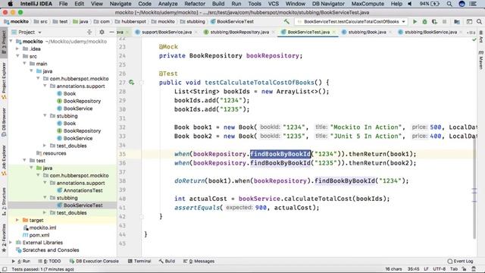485x273 pixels.
Task: Click 35:45 cursor position in status bar
Action: [413, 269]
